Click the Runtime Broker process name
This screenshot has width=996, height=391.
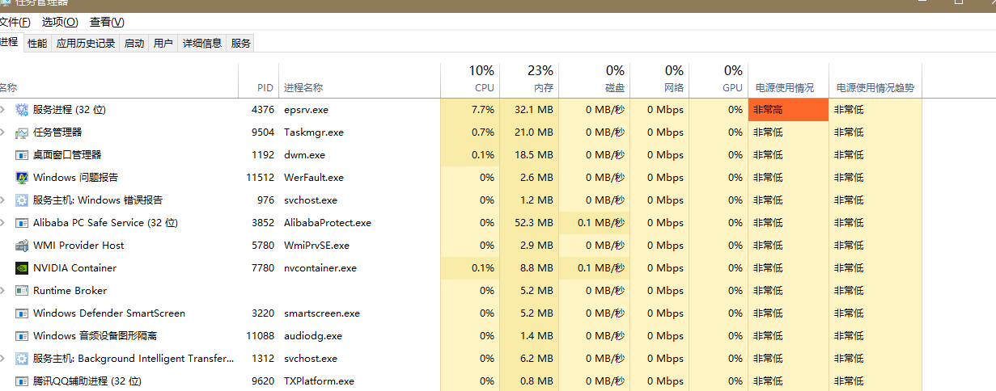click(x=70, y=291)
